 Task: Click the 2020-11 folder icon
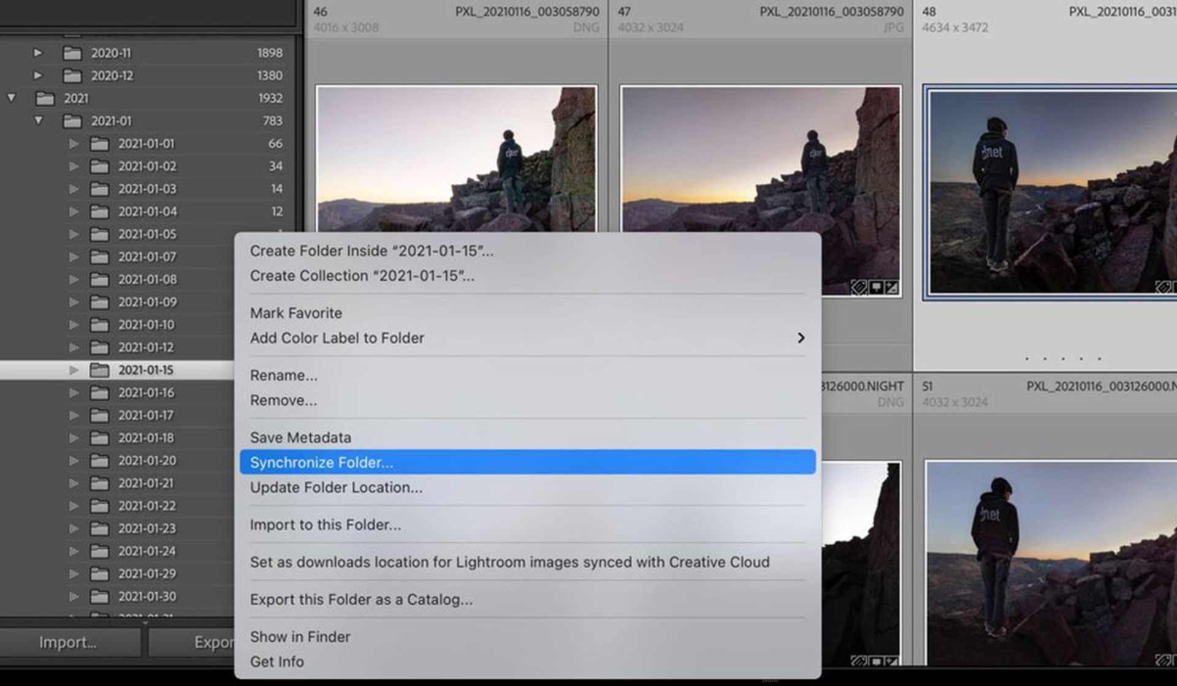click(x=72, y=53)
